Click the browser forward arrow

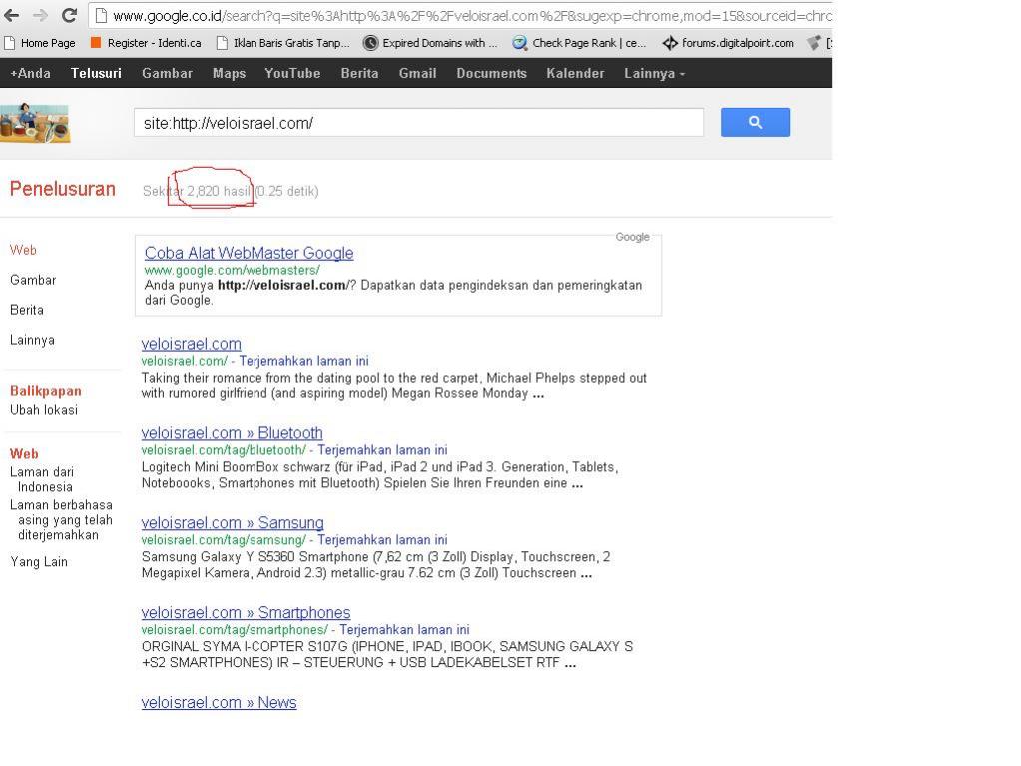coord(40,15)
